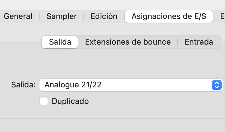Click the partially visible tab after Asignaciones de E/S
225x132 pixels.
pyautogui.click(x=222, y=16)
